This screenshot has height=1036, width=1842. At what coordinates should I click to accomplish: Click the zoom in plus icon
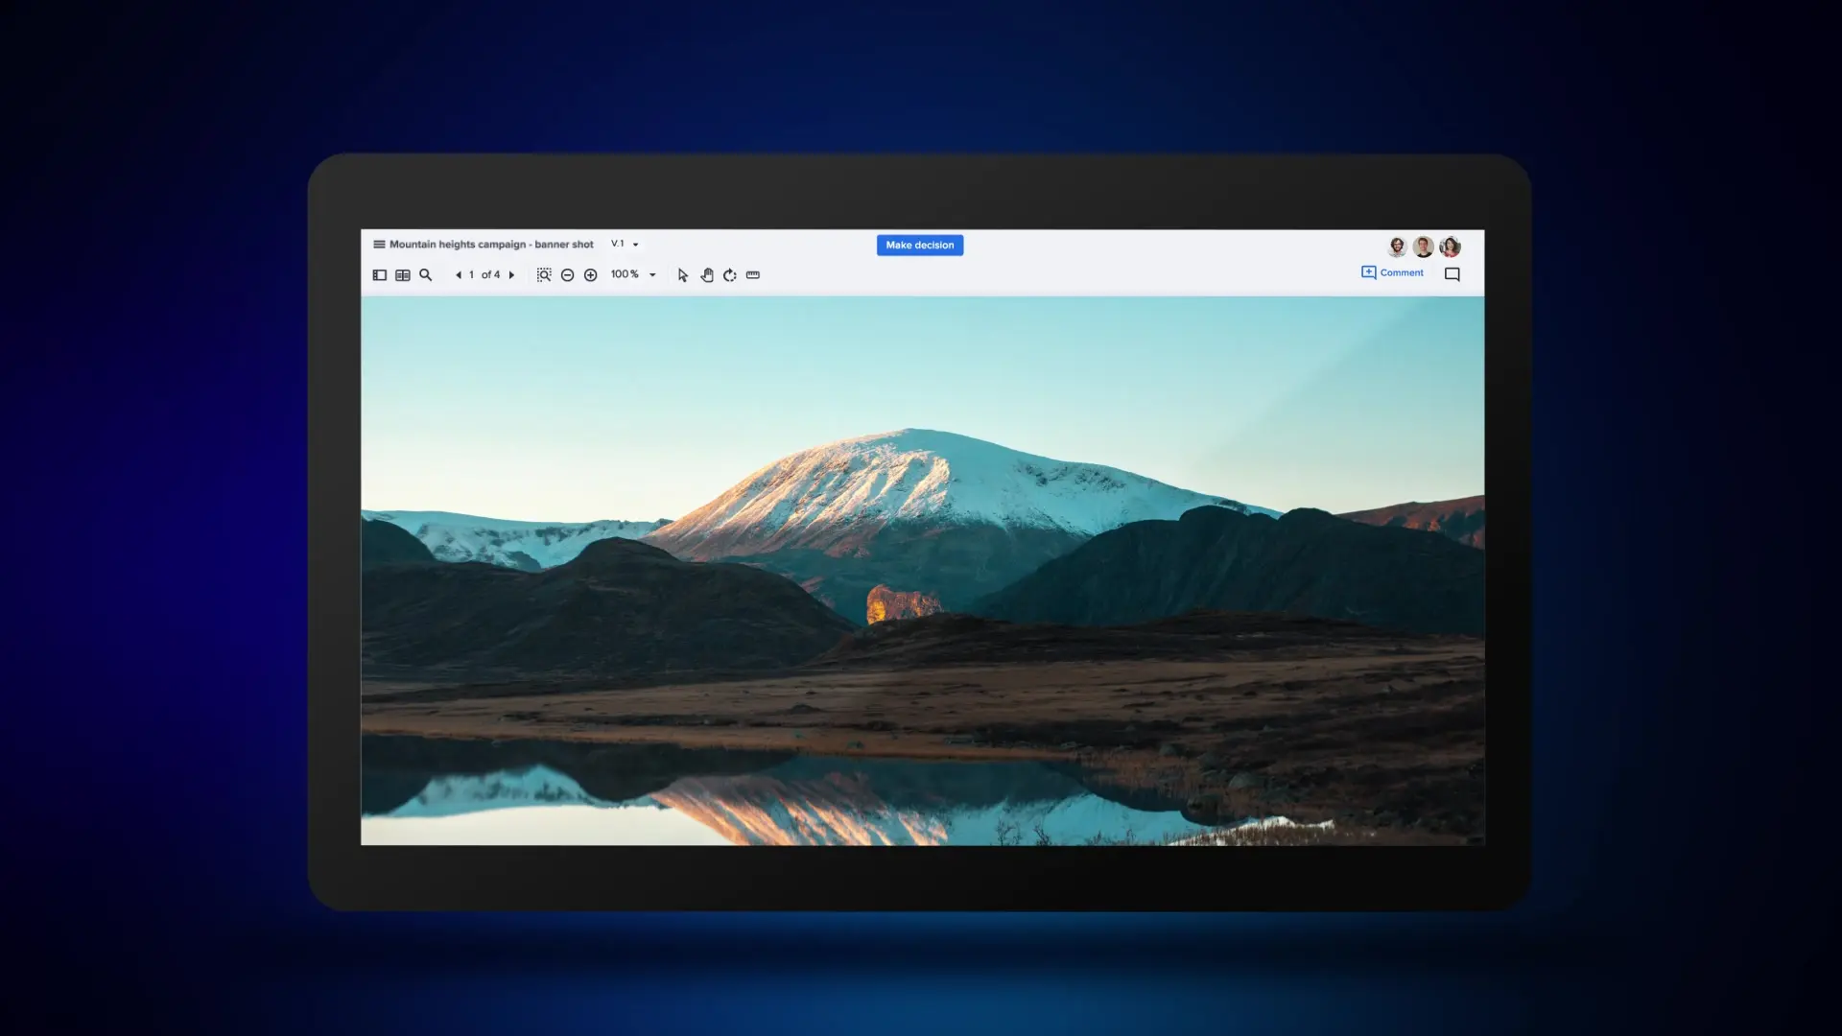coord(591,275)
